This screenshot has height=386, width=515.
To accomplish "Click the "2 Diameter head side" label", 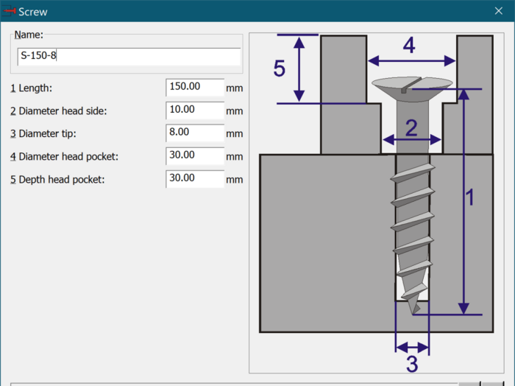I will pos(58,111).
